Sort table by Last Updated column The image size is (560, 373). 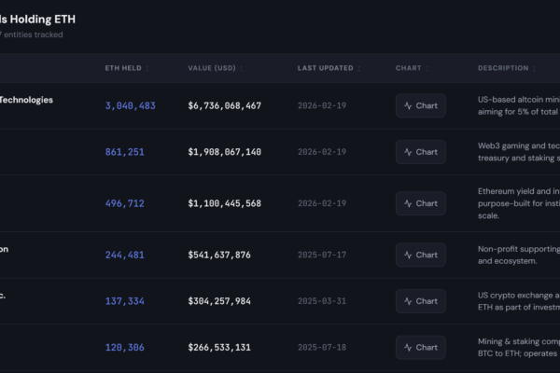tap(329, 68)
